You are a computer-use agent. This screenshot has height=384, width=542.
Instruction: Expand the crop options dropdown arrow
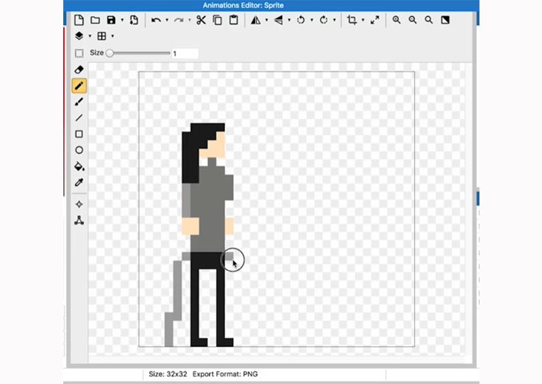363,20
